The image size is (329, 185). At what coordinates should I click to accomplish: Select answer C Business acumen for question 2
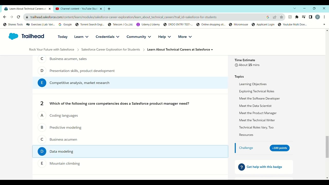point(130,139)
